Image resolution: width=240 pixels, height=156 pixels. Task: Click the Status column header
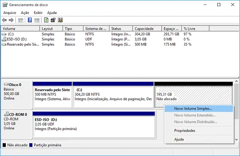(121, 29)
